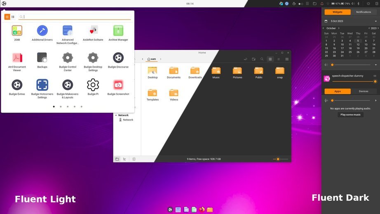The height and width of the screenshot is (214, 380).
Task: Switch to the Notifications tab
Action: (x=364, y=12)
